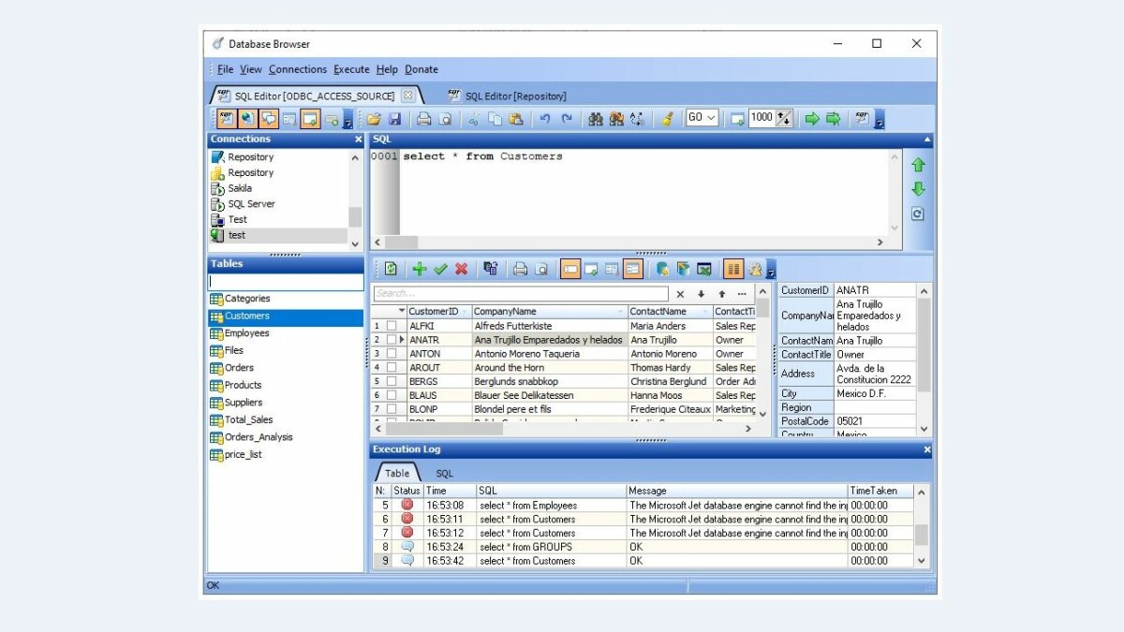Click the green down arrow beside SQL editor
Image resolution: width=1124 pixels, height=632 pixels.
918,189
